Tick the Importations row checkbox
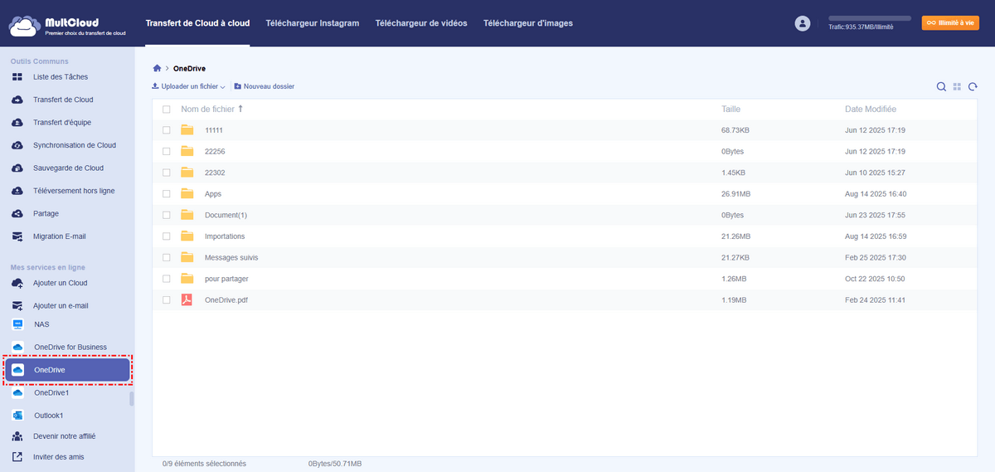 (167, 236)
